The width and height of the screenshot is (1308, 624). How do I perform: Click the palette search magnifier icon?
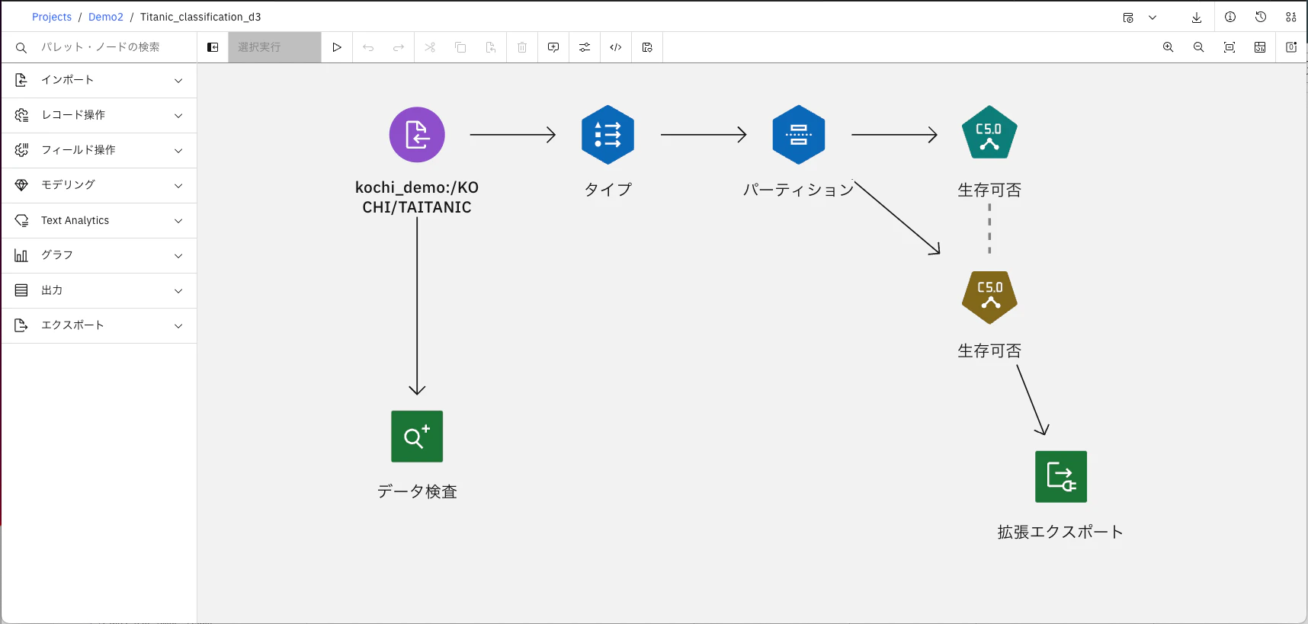[21, 48]
